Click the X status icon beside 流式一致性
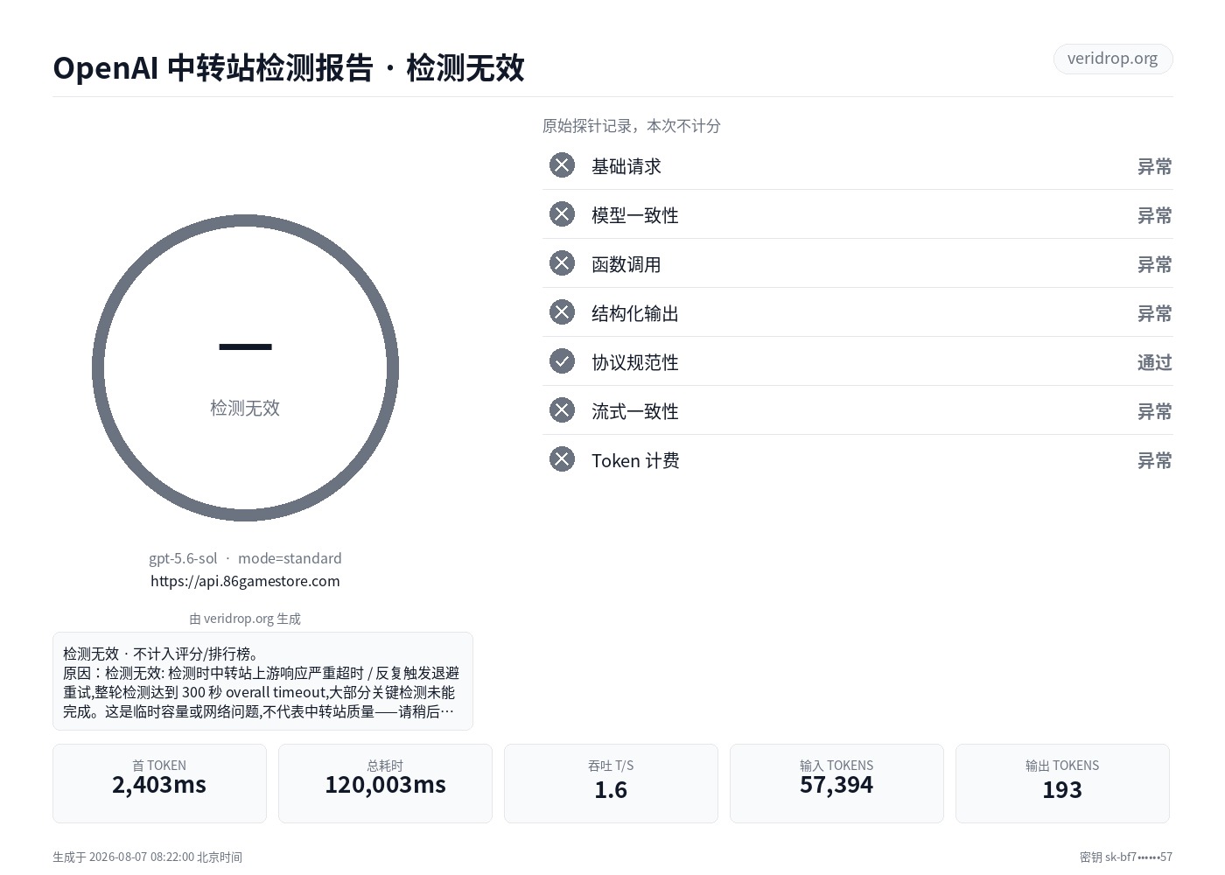The image size is (1225, 875). pyautogui.click(x=562, y=410)
